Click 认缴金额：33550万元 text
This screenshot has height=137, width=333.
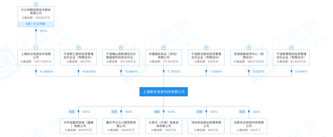click(121, 130)
